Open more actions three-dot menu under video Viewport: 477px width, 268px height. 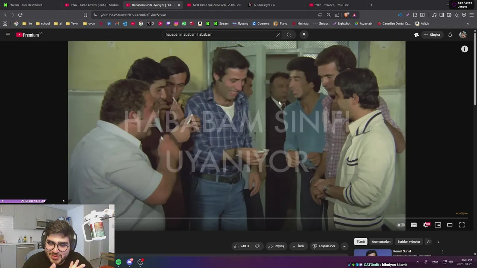tap(344, 246)
